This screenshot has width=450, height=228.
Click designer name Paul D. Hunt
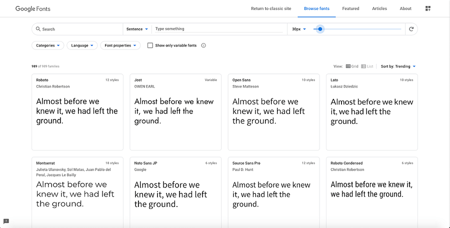point(243,169)
